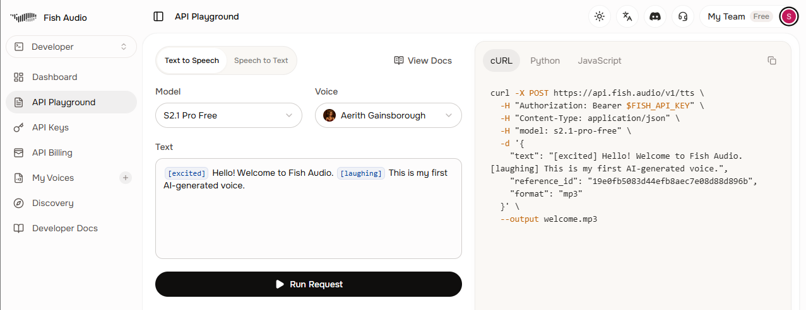Open the S2.1 Pro Free model dropdown
Screen dimensions: 806x310
[x=228, y=115]
